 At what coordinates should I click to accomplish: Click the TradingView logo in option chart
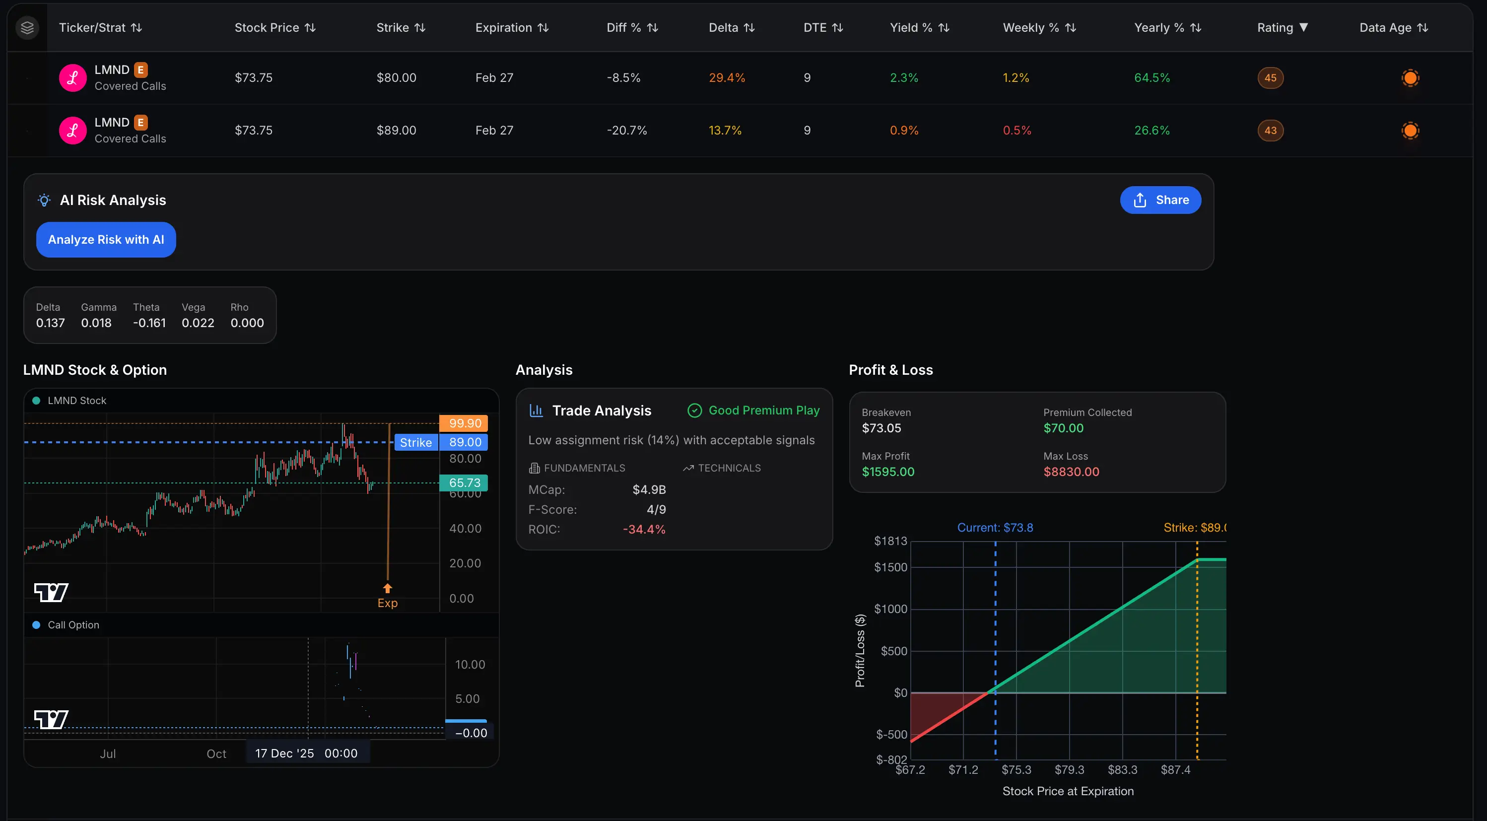pyautogui.click(x=51, y=720)
